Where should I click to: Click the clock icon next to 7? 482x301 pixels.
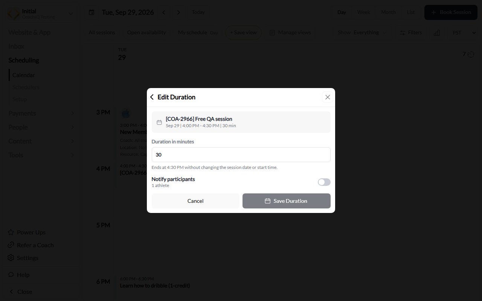[471, 55]
